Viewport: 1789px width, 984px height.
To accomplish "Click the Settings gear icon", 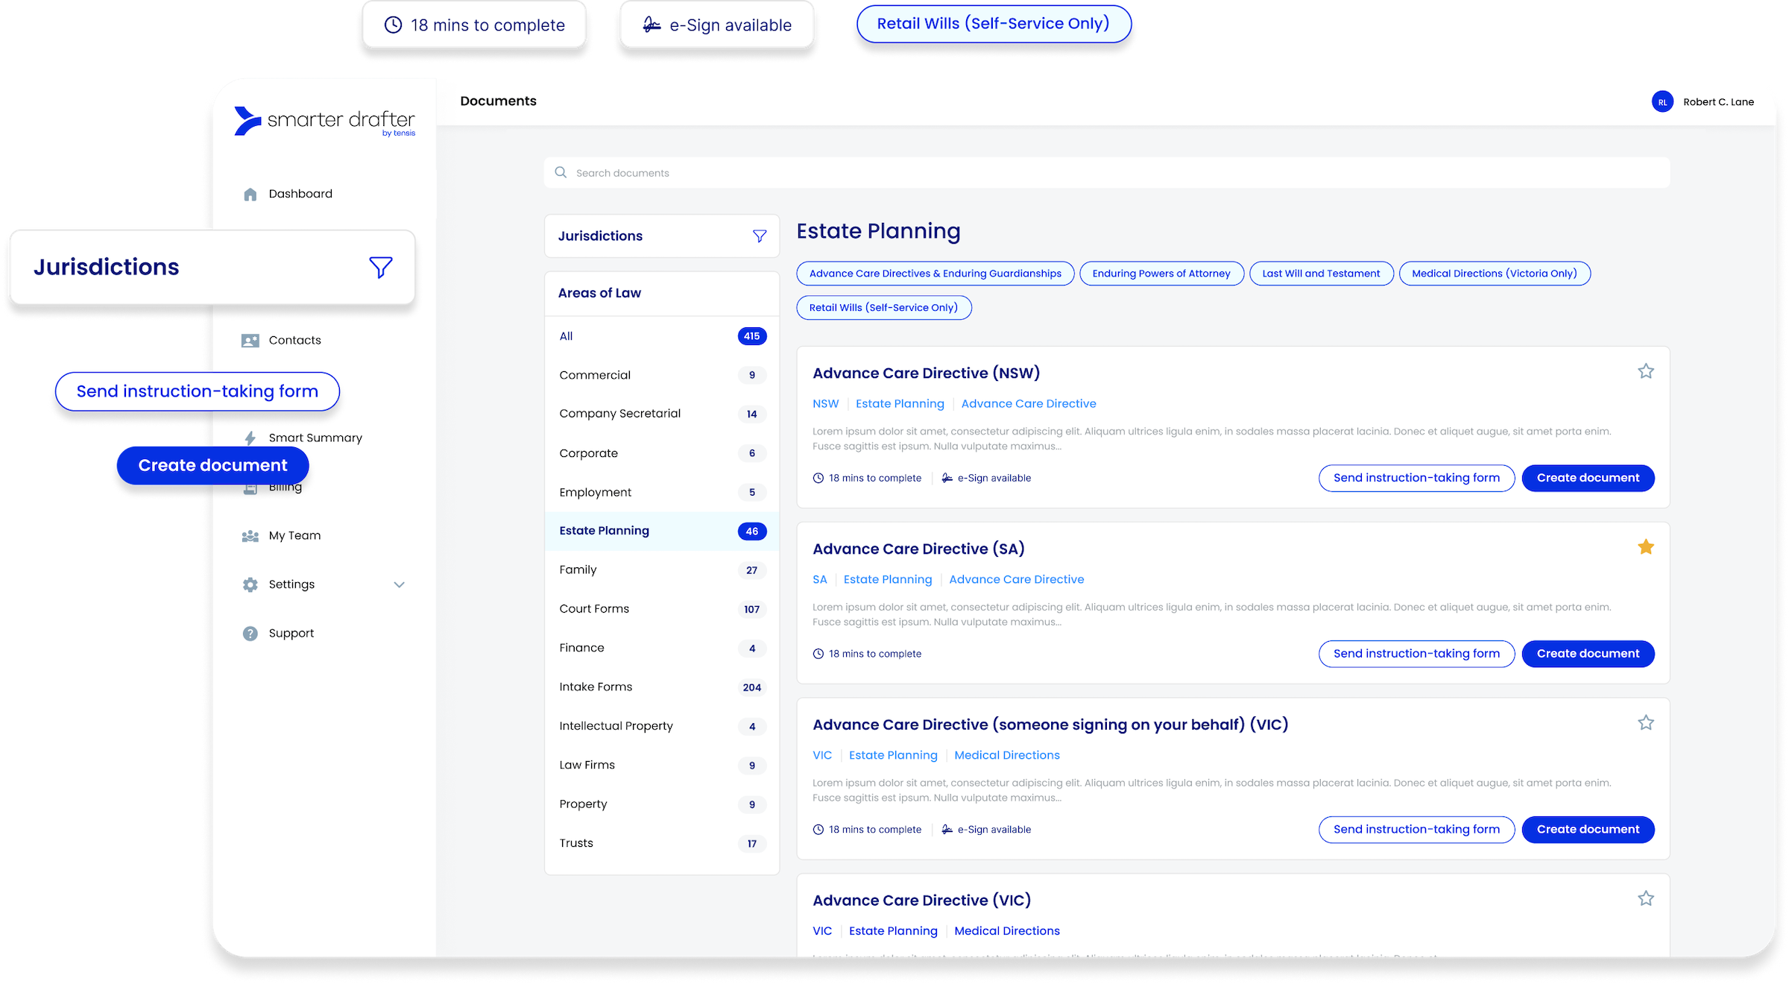I will click(250, 585).
